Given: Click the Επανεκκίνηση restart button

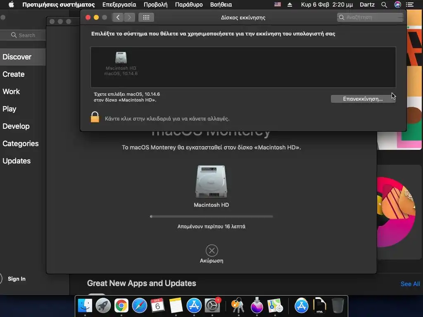Looking at the screenshot, I should [363, 99].
